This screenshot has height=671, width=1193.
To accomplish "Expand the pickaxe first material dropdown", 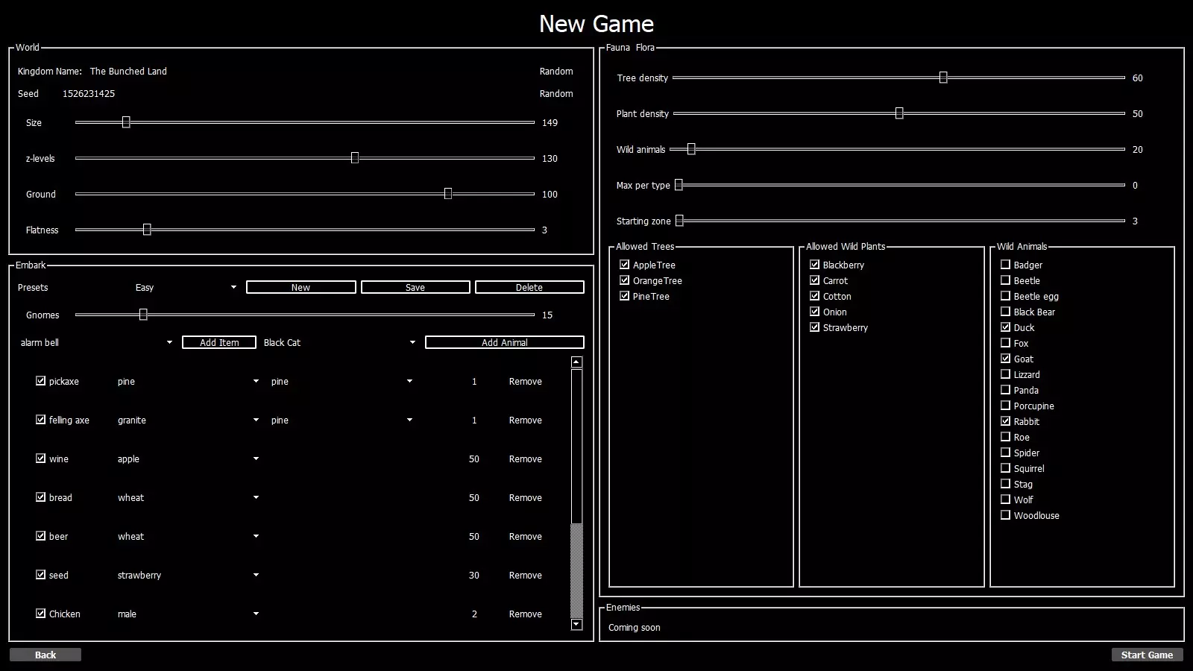I will (x=188, y=382).
